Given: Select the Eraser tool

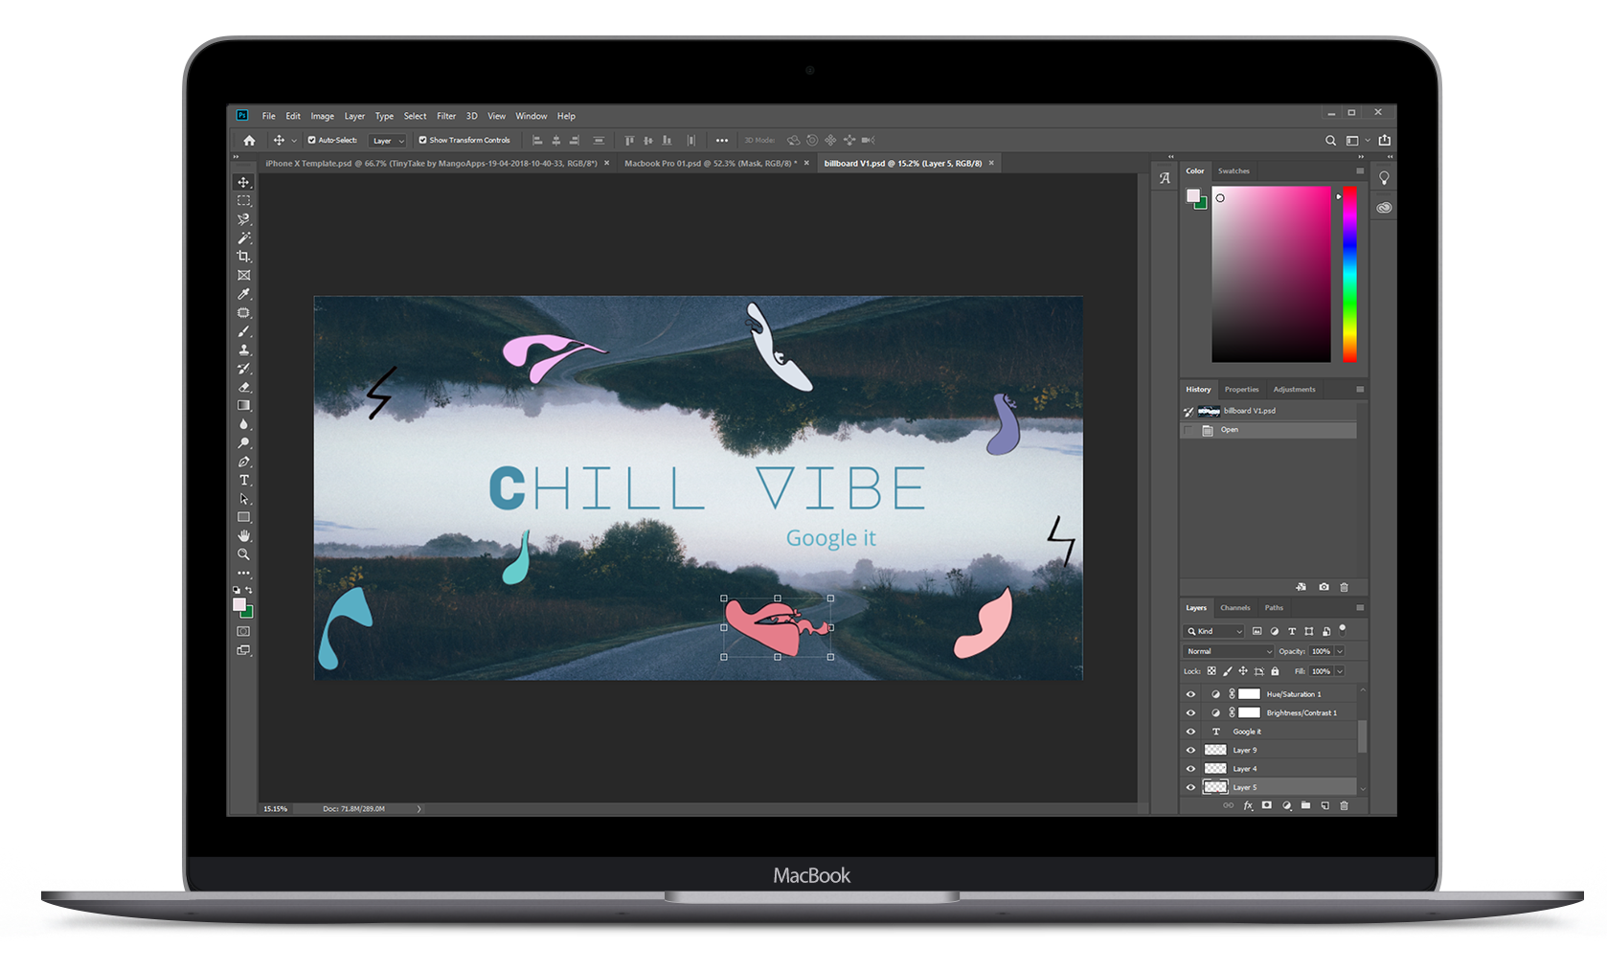Looking at the screenshot, I should (x=244, y=387).
